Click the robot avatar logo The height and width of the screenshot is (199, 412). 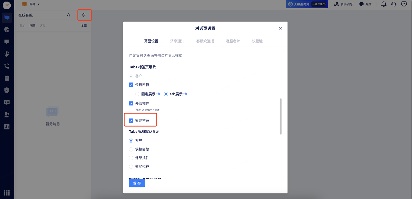(7, 5)
